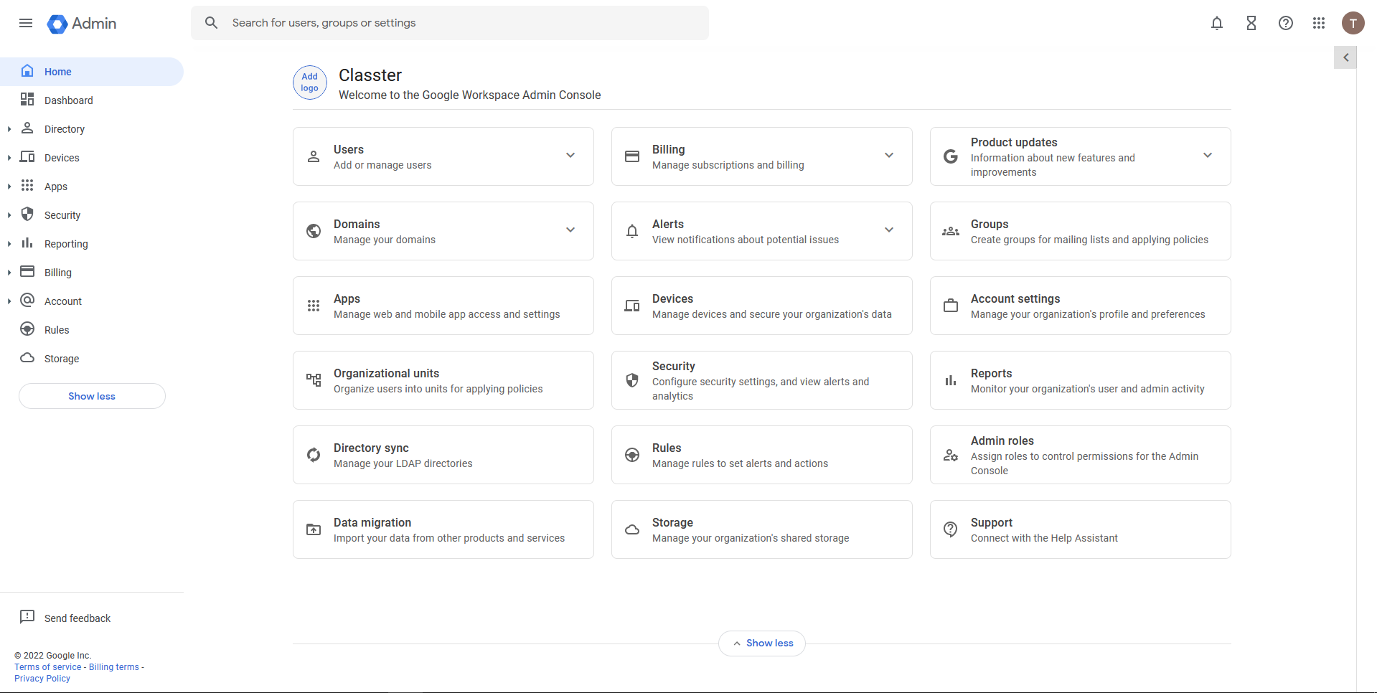Expand the Billing card chevron
This screenshot has width=1377, height=693.
tap(889, 155)
